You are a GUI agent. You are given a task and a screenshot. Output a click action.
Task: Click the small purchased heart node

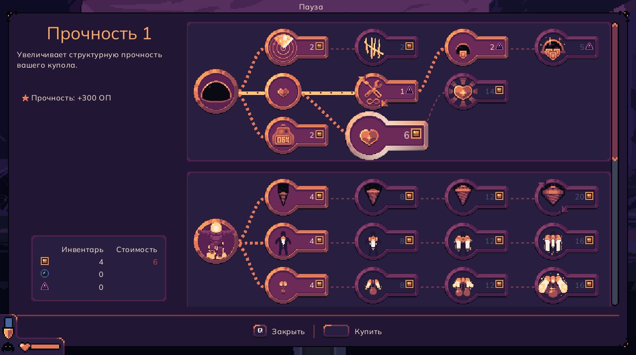coord(283,92)
